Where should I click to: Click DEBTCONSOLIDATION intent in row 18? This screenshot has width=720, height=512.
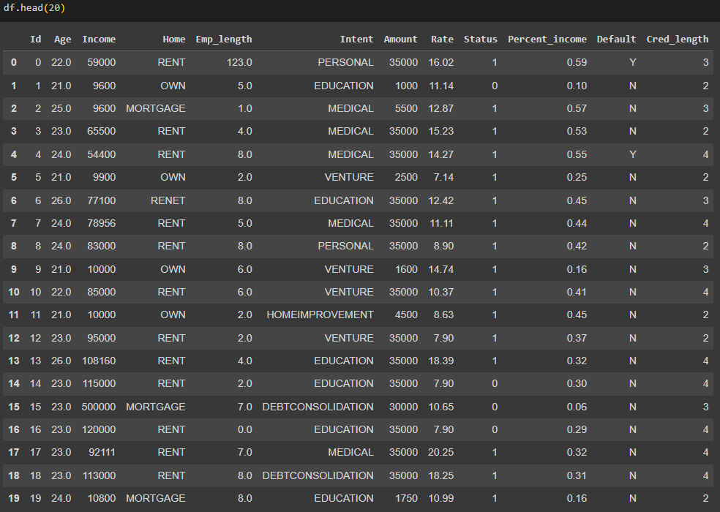tap(318, 475)
